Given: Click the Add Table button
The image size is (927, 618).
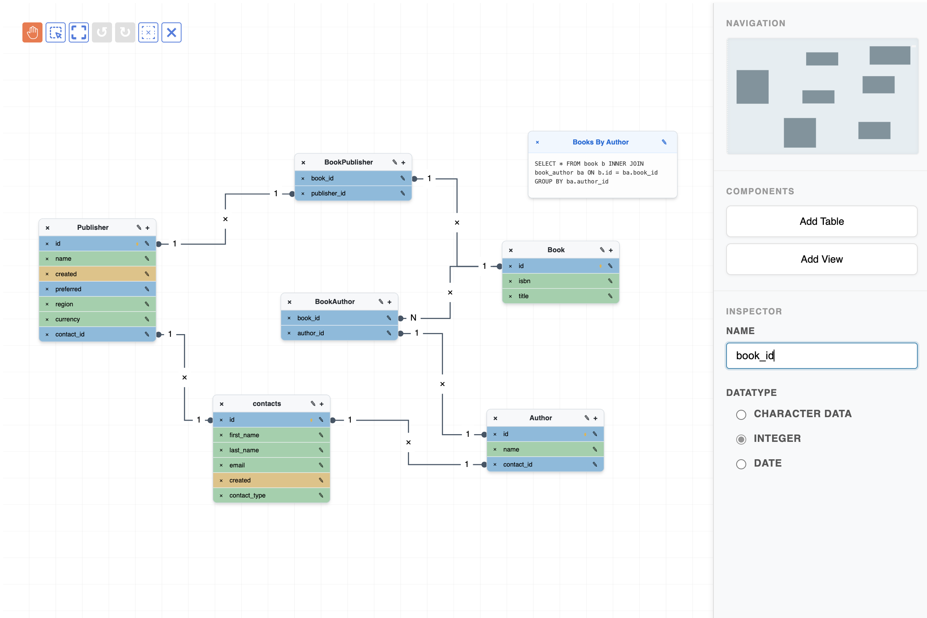Looking at the screenshot, I should click(822, 221).
